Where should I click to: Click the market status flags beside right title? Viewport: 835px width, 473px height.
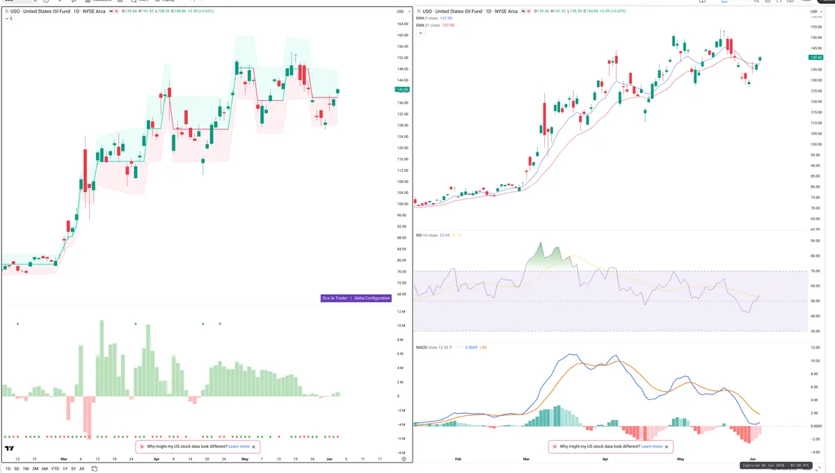(527, 12)
